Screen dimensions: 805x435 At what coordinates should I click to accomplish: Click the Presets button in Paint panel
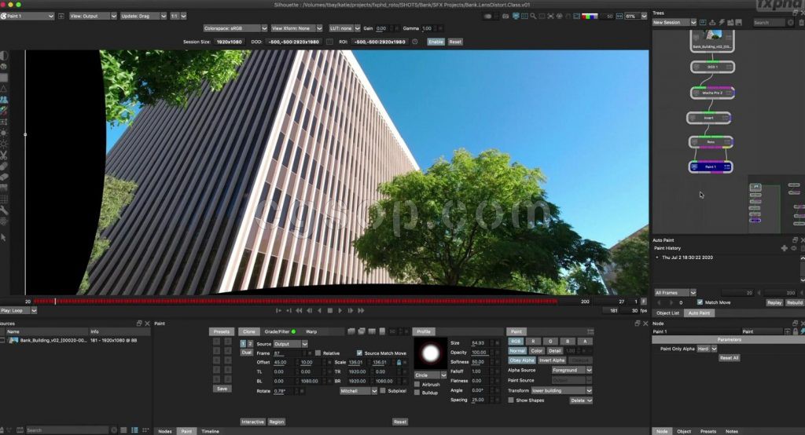222,332
